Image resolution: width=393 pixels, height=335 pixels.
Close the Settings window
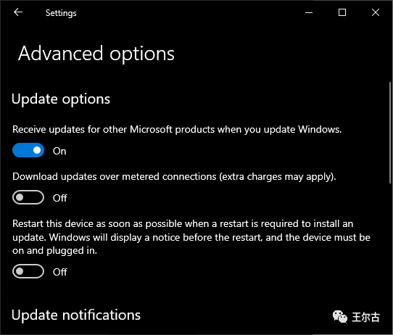(x=376, y=12)
